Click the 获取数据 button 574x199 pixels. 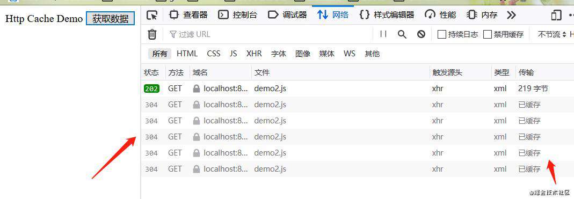pyautogui.click(x=111, y=18)
